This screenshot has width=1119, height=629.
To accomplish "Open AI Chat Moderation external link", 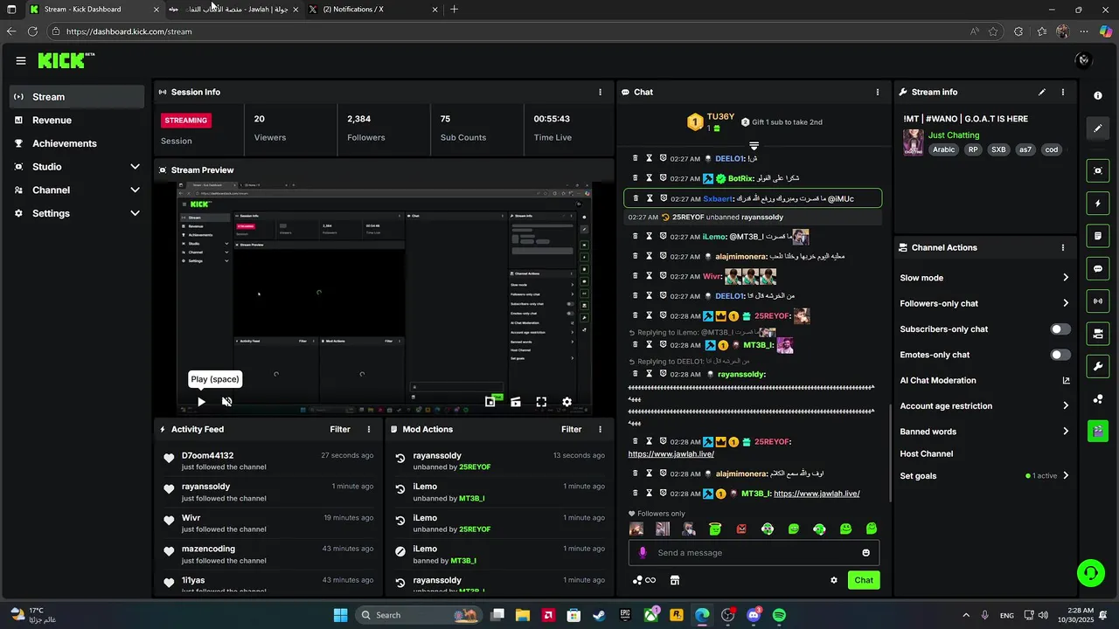I will click(x=1066, y=380).
